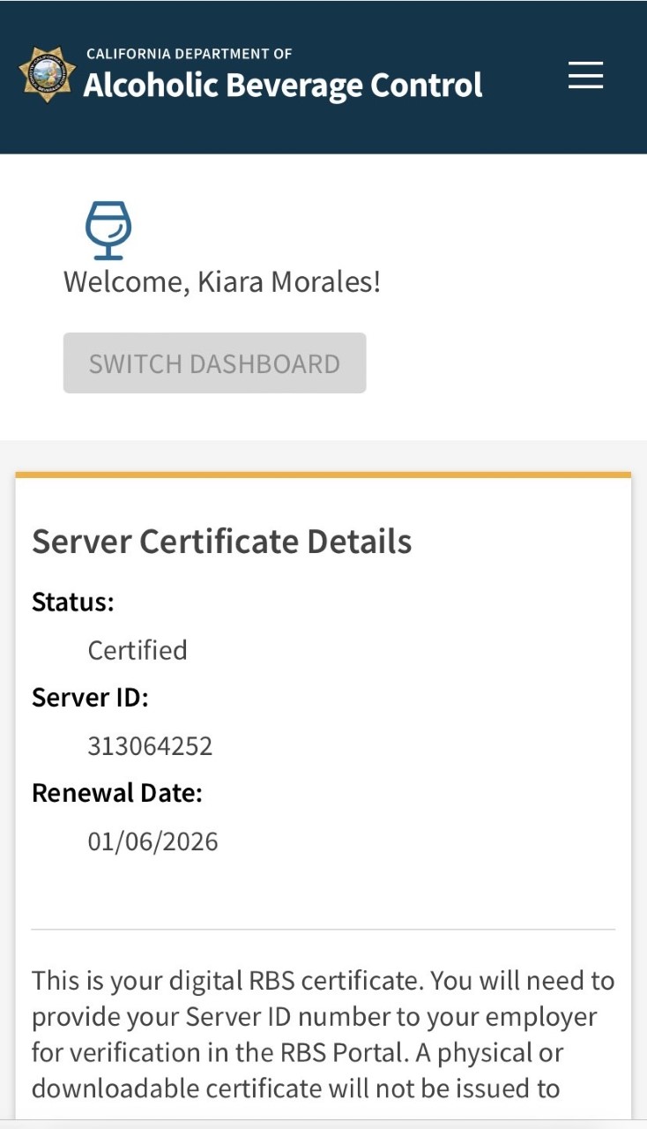Click the Renewal Date label

117,793
